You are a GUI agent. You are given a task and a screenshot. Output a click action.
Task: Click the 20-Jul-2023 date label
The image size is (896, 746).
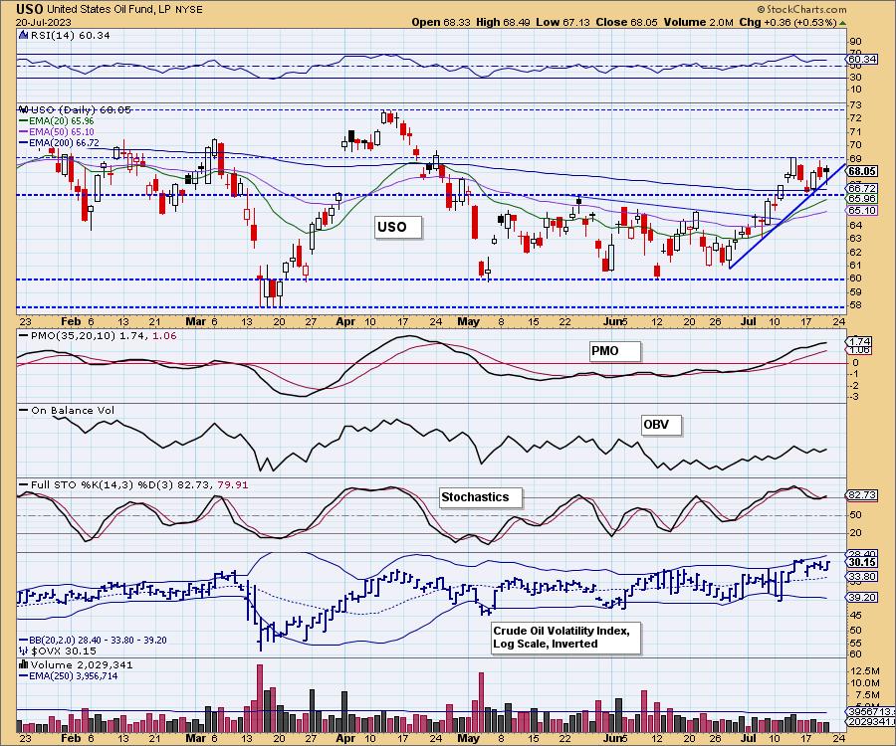pyautogui.click(x=44, y=22)
